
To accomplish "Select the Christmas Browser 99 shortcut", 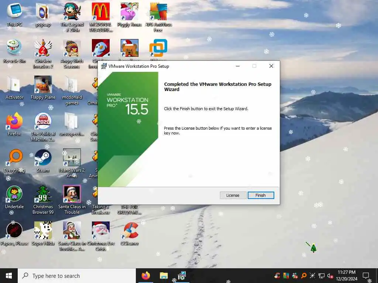I will (43, 200).
